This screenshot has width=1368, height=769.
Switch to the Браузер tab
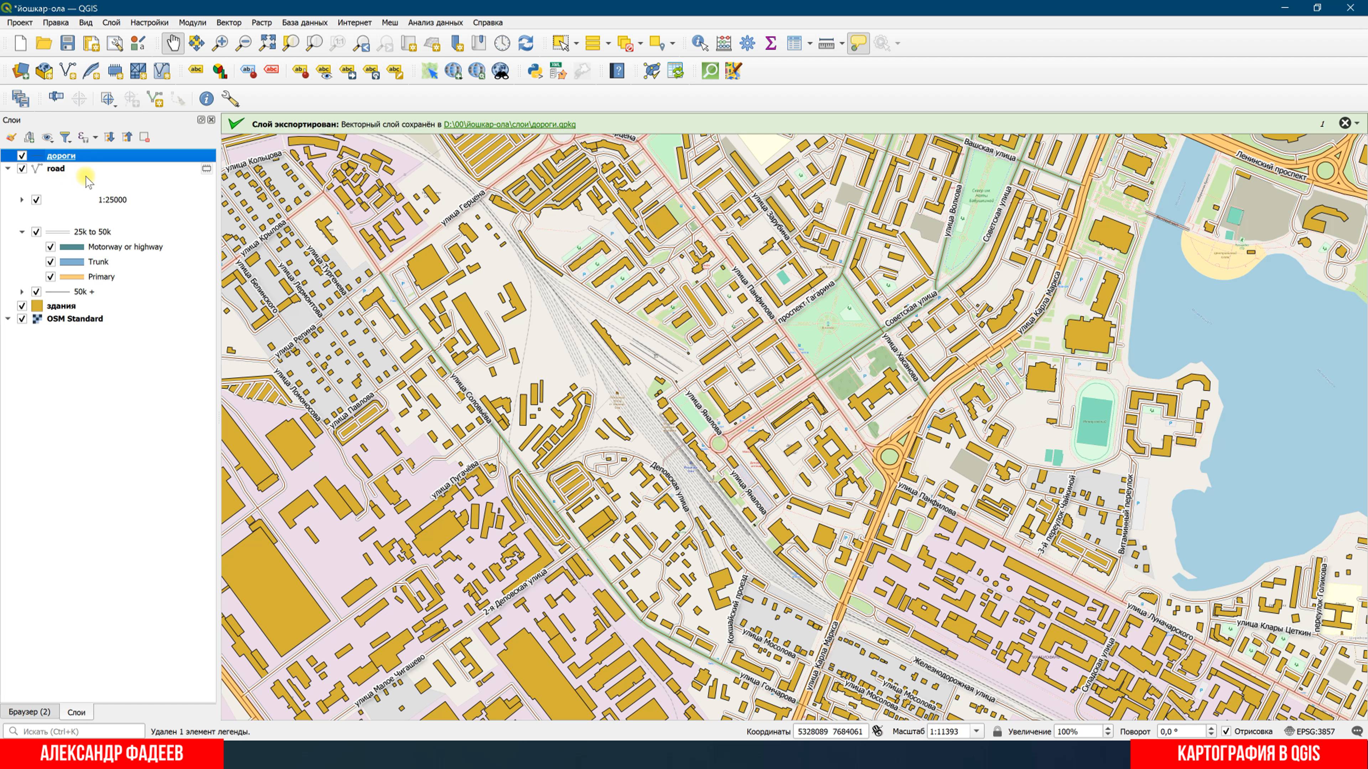pos(30,712)
